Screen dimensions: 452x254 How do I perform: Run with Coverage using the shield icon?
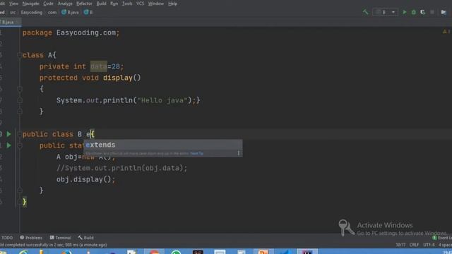[x=423, y=12]
